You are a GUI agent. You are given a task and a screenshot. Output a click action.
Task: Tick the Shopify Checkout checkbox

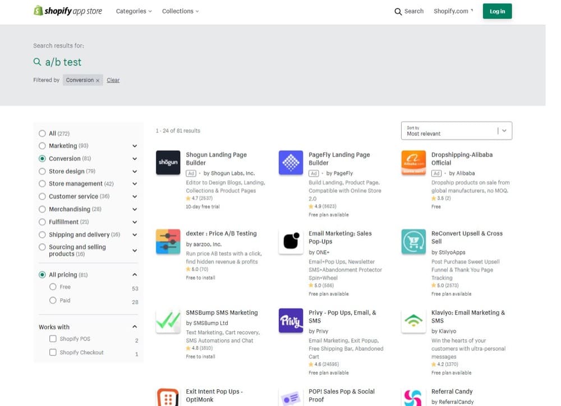pyautogui.click(x=53, y=352)
